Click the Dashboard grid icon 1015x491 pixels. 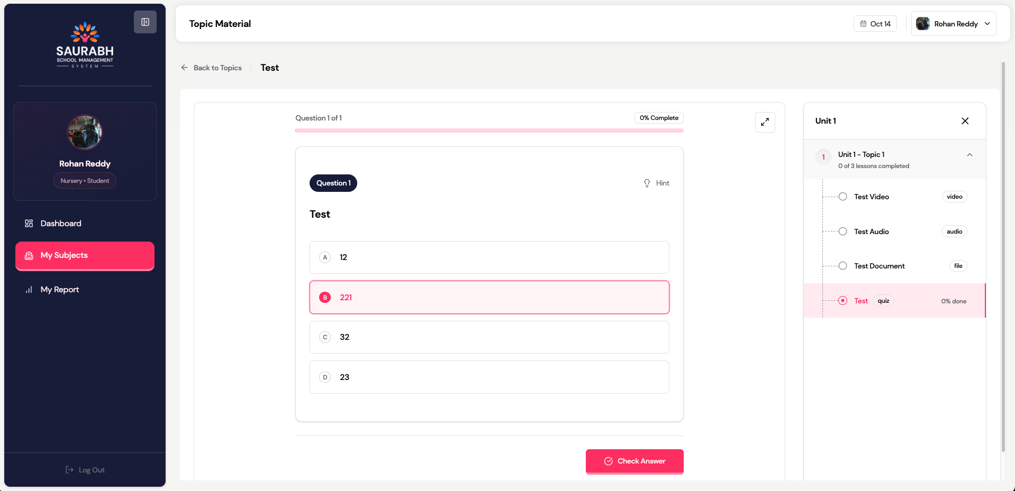pyautogui.click(x=29, y=224)
